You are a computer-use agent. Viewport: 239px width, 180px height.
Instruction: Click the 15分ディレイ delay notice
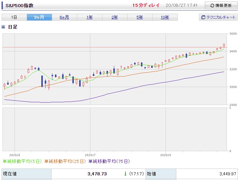(146, 5)
